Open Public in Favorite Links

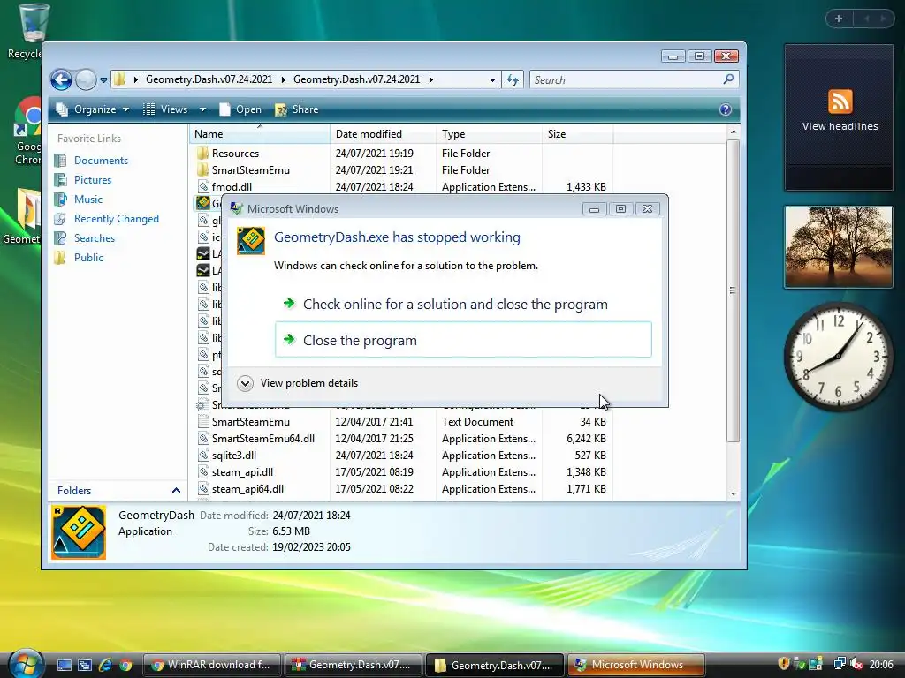click(88, 258)
